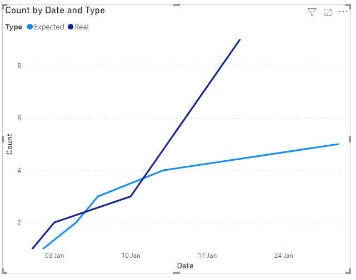Select the Real legend label

pos(82,27)
